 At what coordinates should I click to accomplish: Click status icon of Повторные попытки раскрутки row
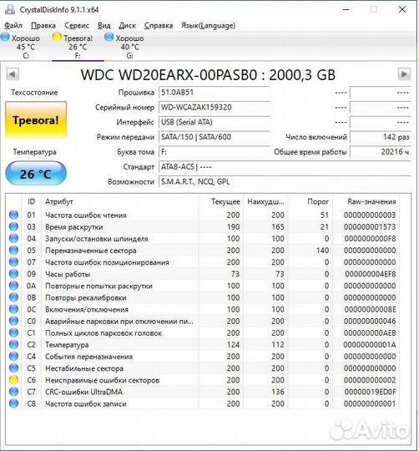(13, 286)
